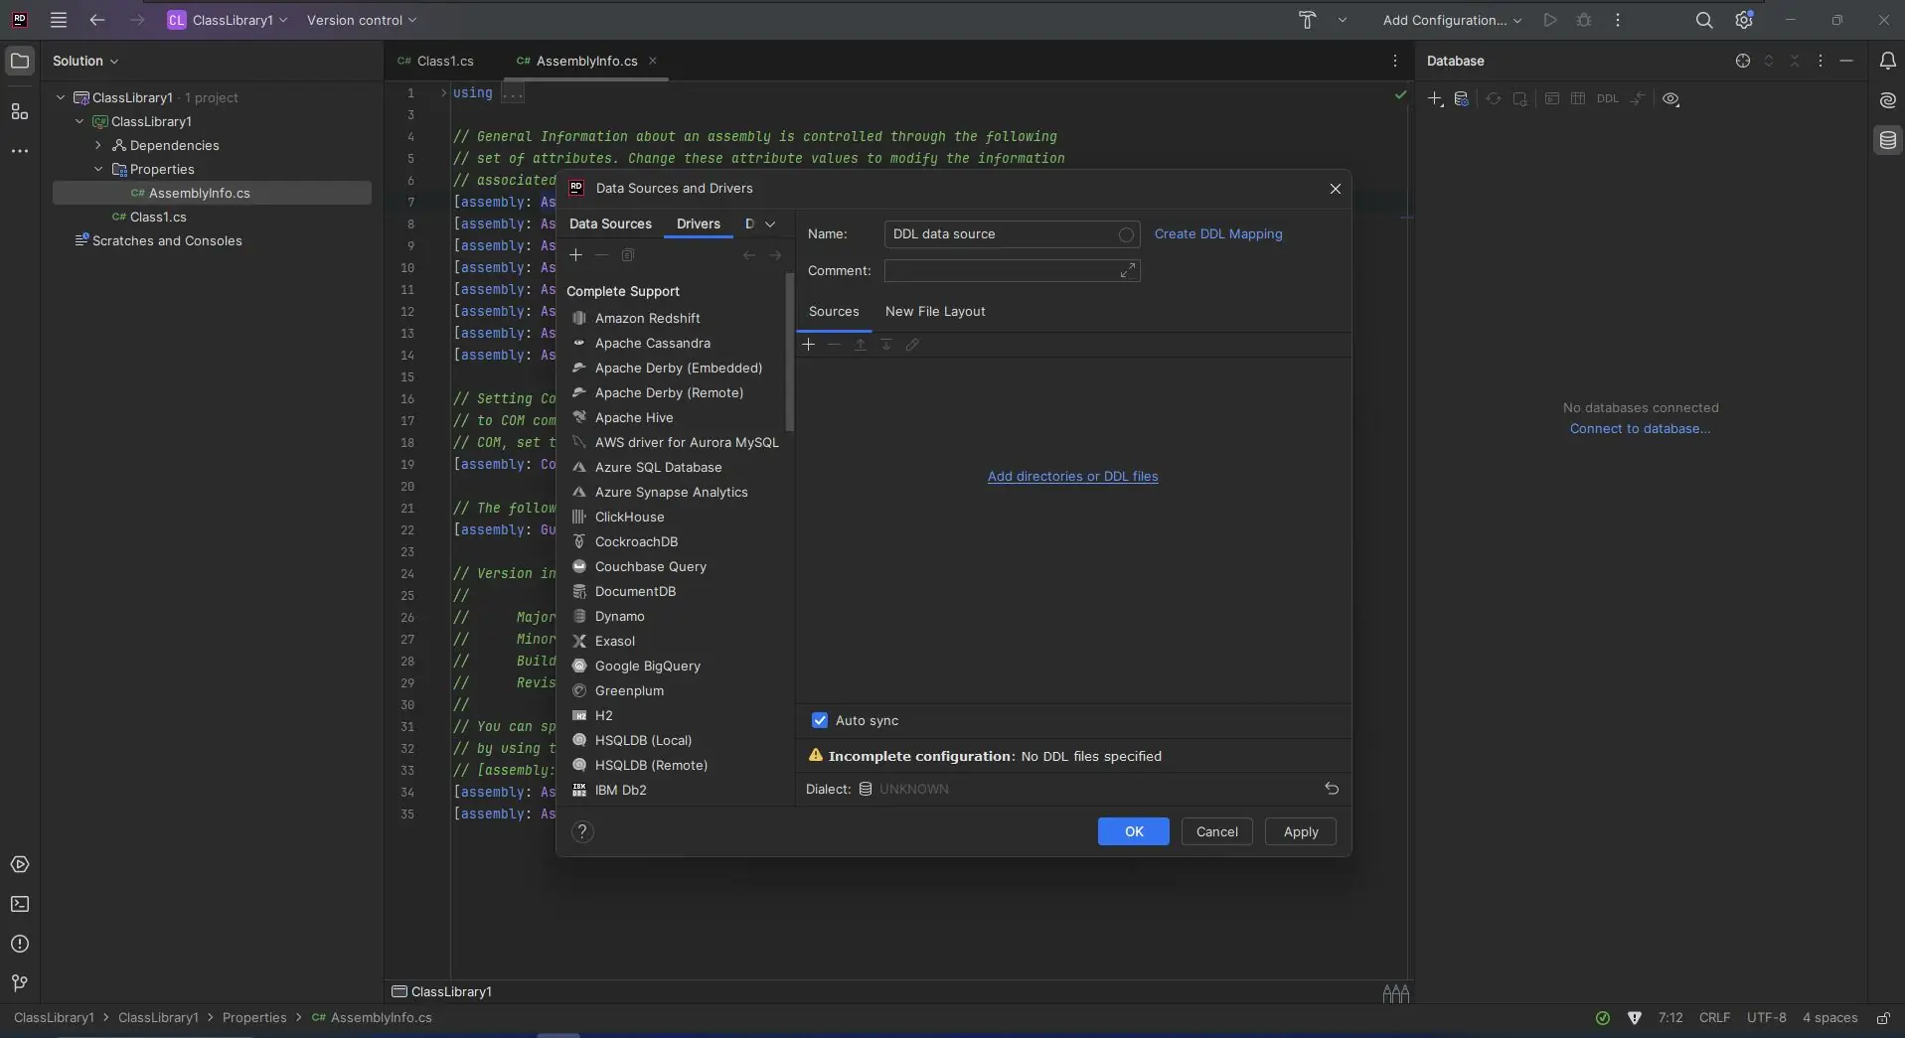Toggle the eye view options in Database toolbar
1905x1038 pixels.
1670,99
